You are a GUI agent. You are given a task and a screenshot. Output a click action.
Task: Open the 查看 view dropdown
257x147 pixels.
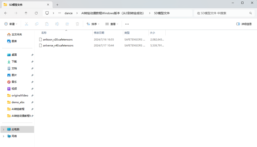[x=112, y=24]
